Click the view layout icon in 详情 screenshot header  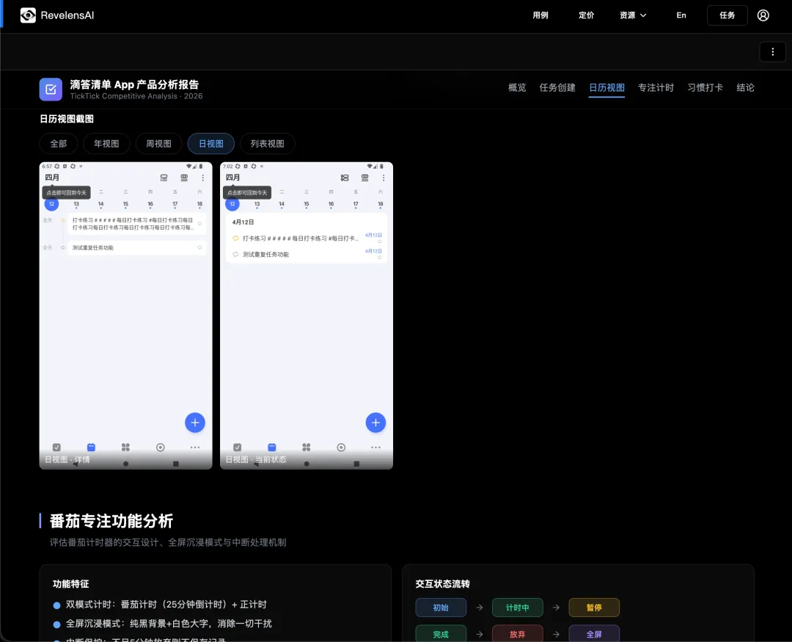point(164,178)
